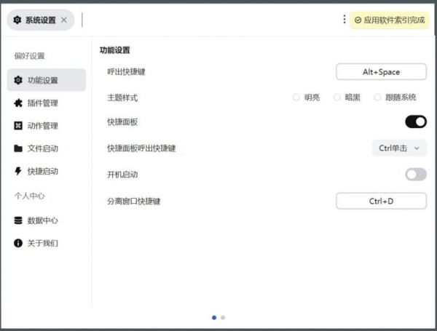
Task: Go to the second page dot indicator
Action: tap(223, 318)
